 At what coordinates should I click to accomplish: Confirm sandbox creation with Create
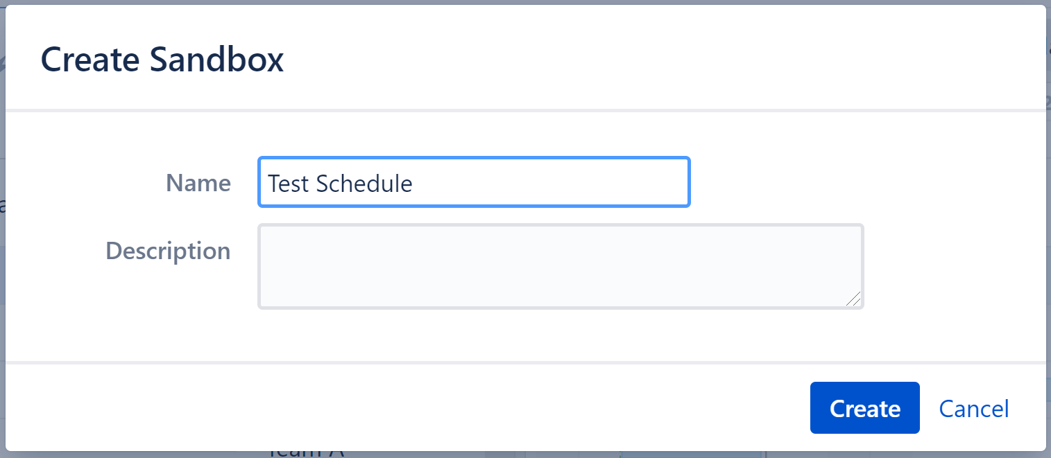coord(864,408)
